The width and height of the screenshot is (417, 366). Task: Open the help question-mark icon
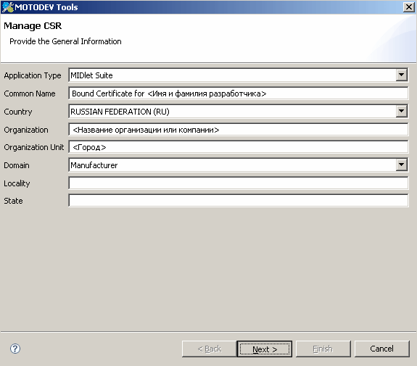[15, 349]
